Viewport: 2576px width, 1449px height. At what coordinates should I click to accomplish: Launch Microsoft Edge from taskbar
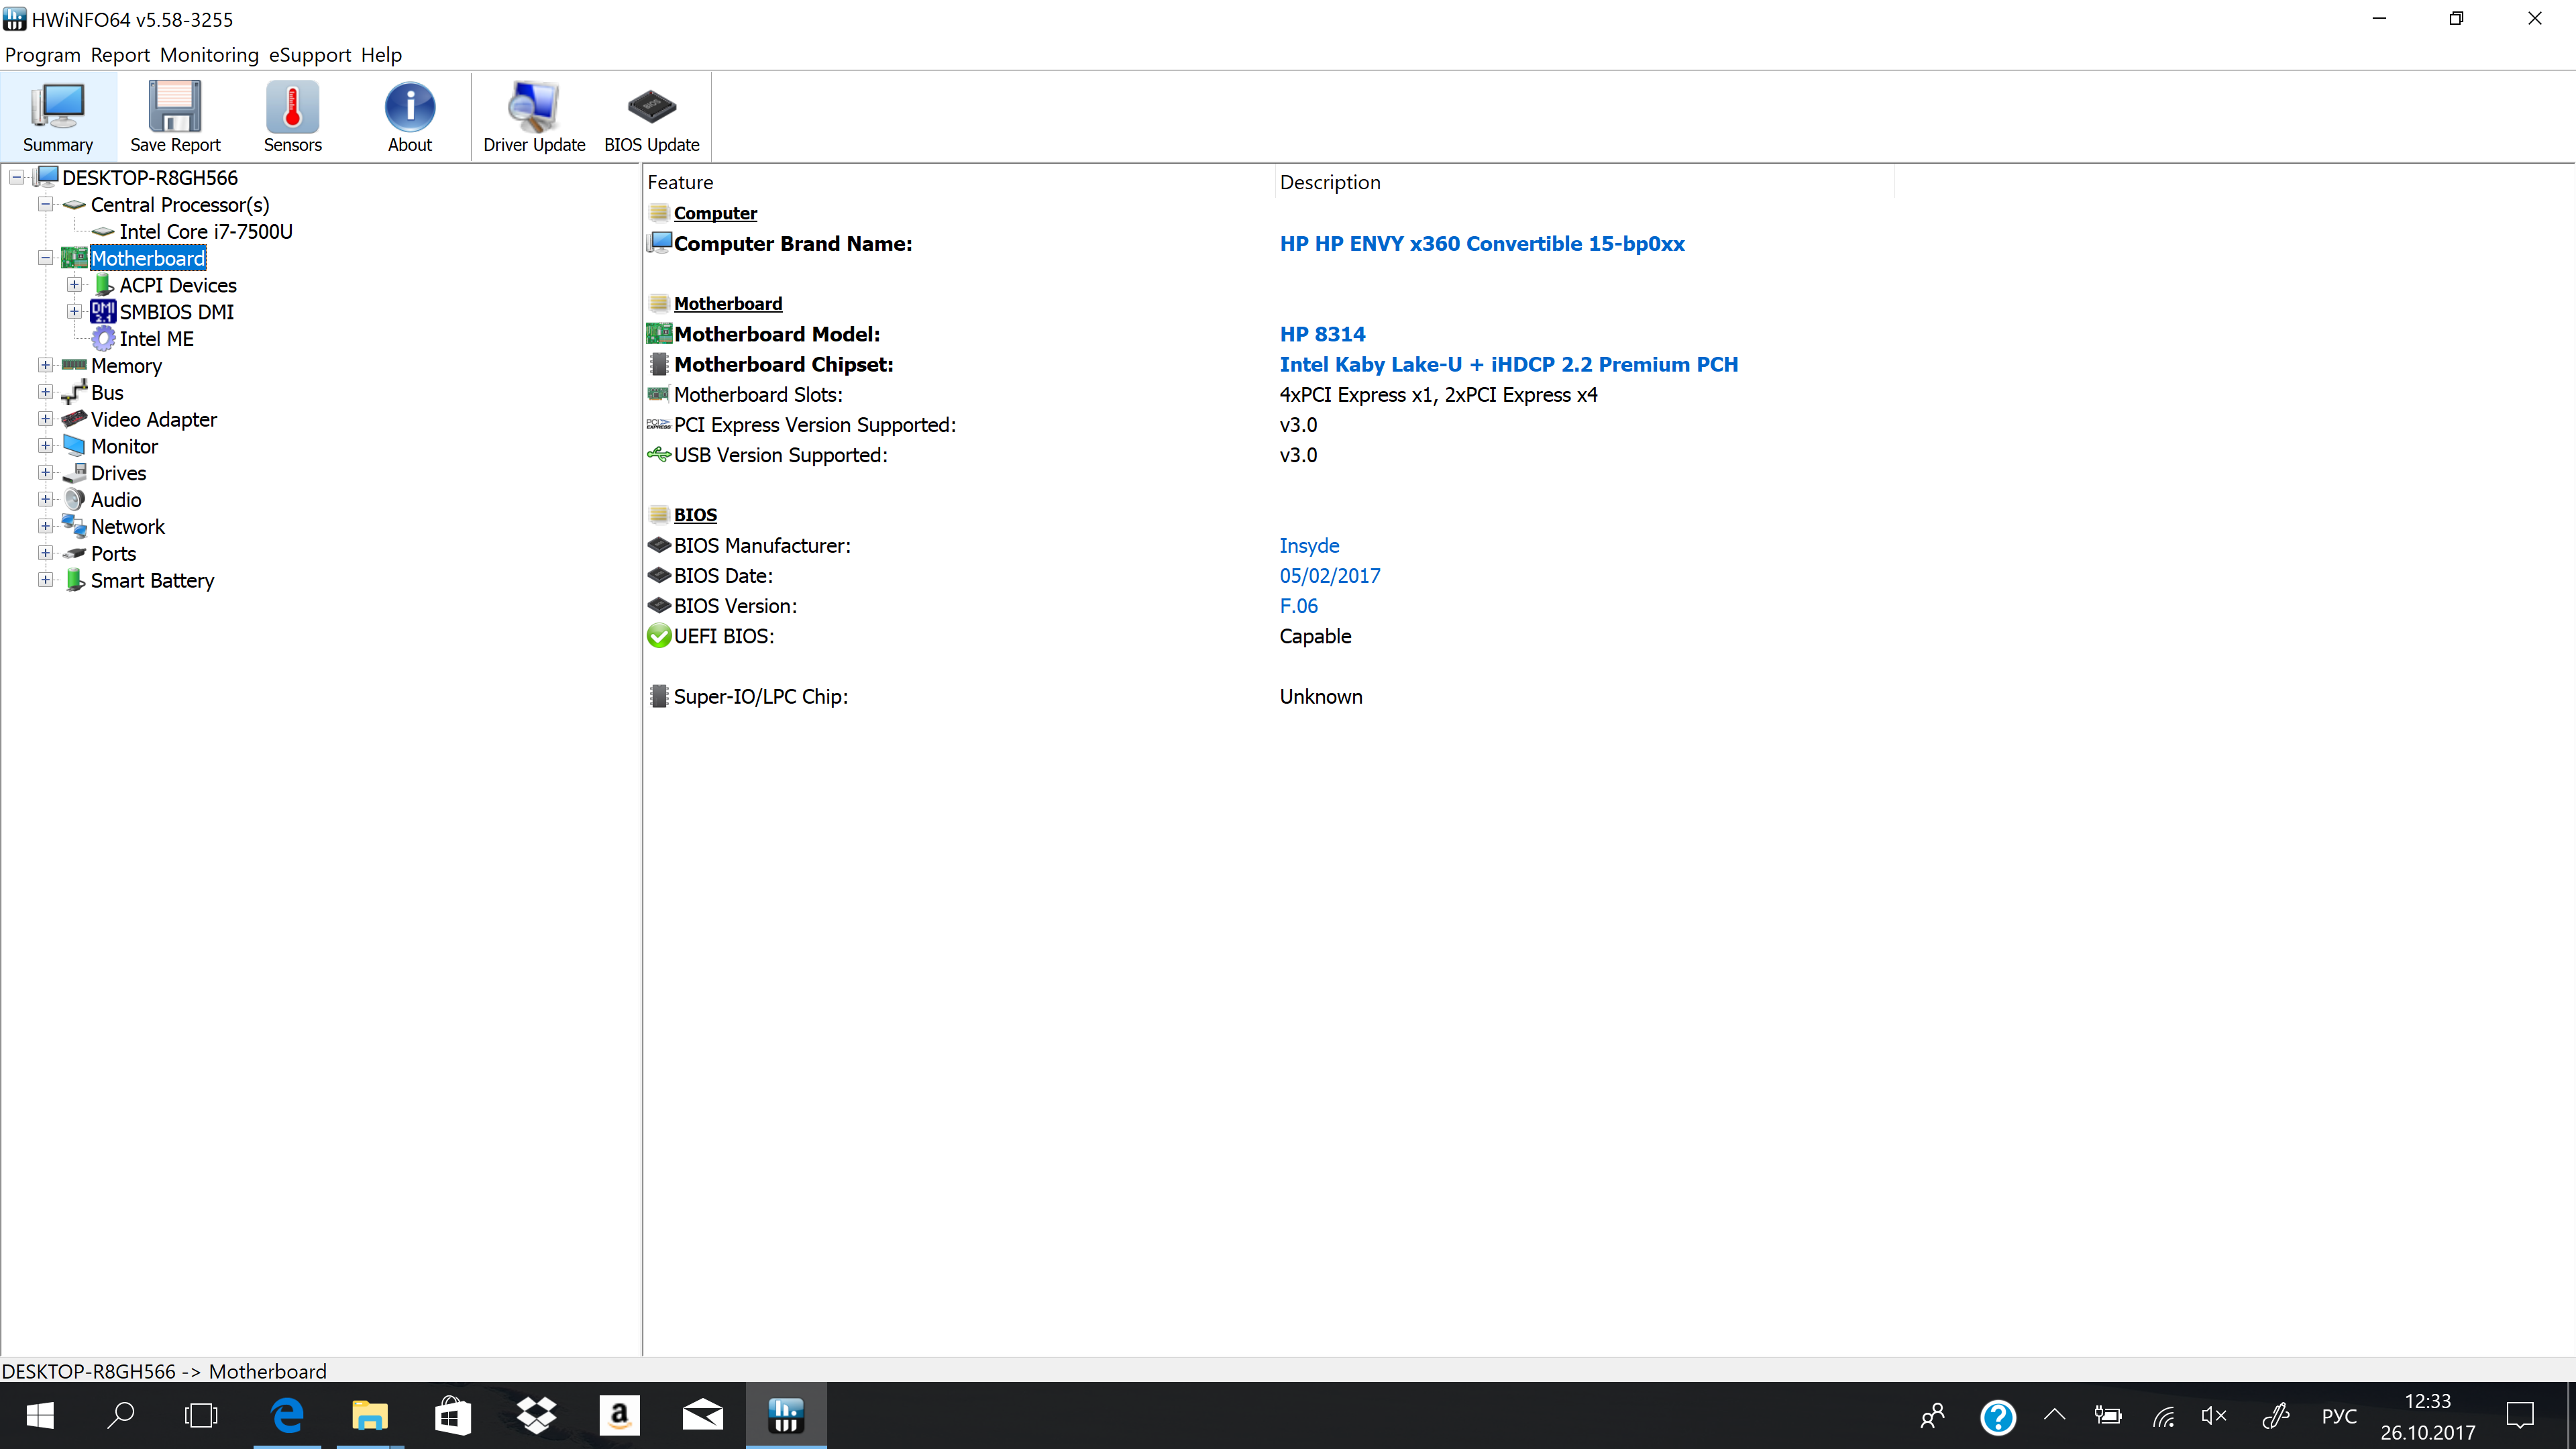(x=288, y=1415)
